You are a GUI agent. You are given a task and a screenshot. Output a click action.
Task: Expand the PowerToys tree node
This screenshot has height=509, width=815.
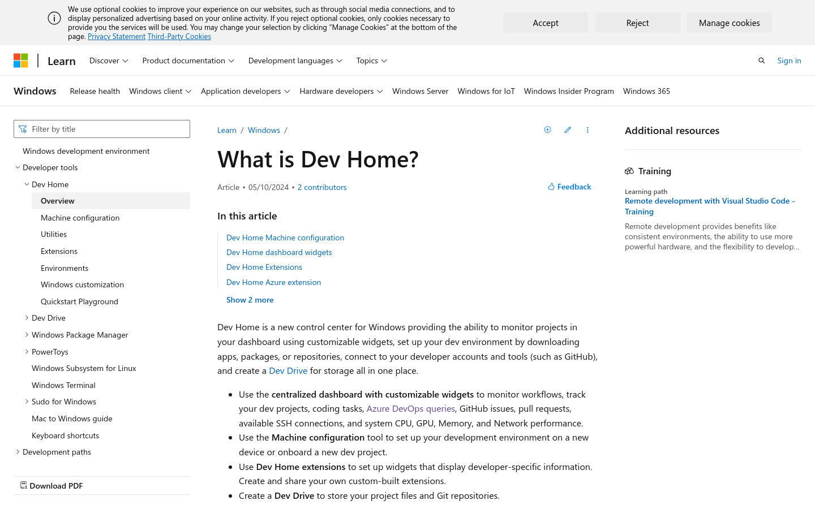pyautogui.click(x=27, y=352)
